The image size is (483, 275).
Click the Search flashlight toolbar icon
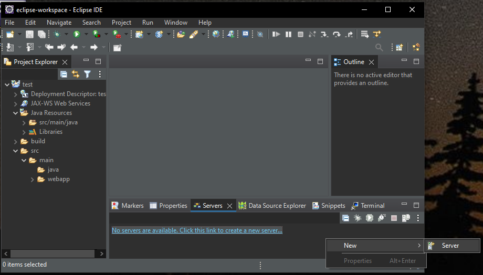[194, 34]
